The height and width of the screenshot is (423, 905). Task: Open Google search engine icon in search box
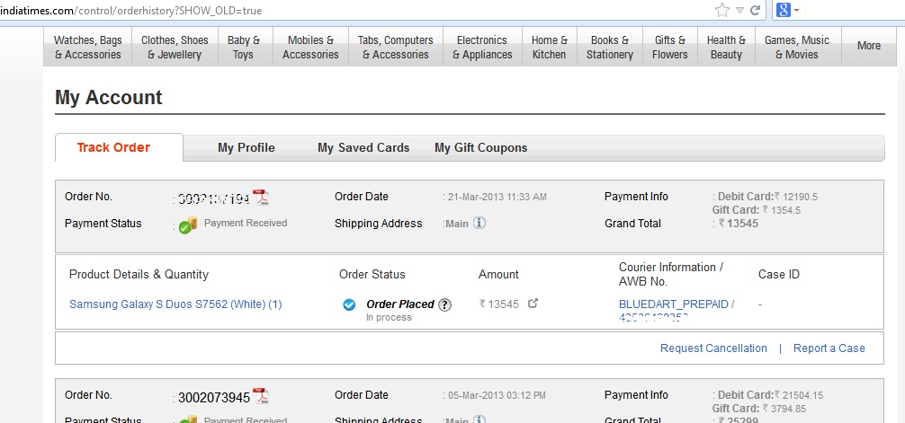pos(784,10)
